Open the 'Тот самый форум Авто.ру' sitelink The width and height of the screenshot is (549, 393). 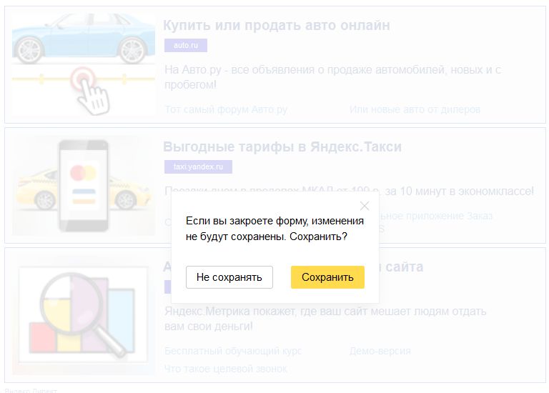(x=226, y=109)
